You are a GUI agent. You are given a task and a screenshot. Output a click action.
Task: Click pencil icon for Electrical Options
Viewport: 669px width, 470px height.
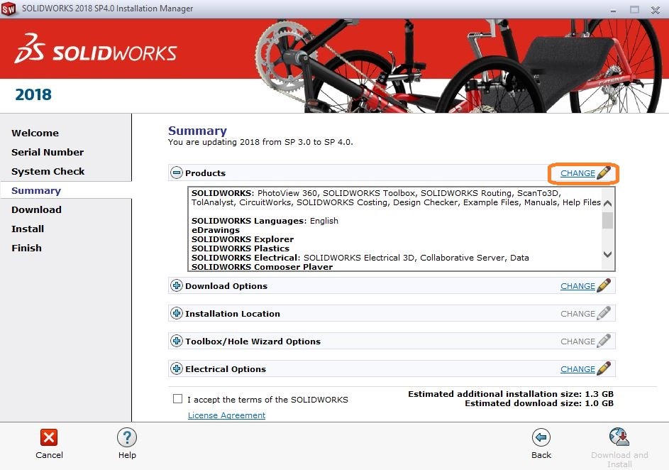pos(604,368)
